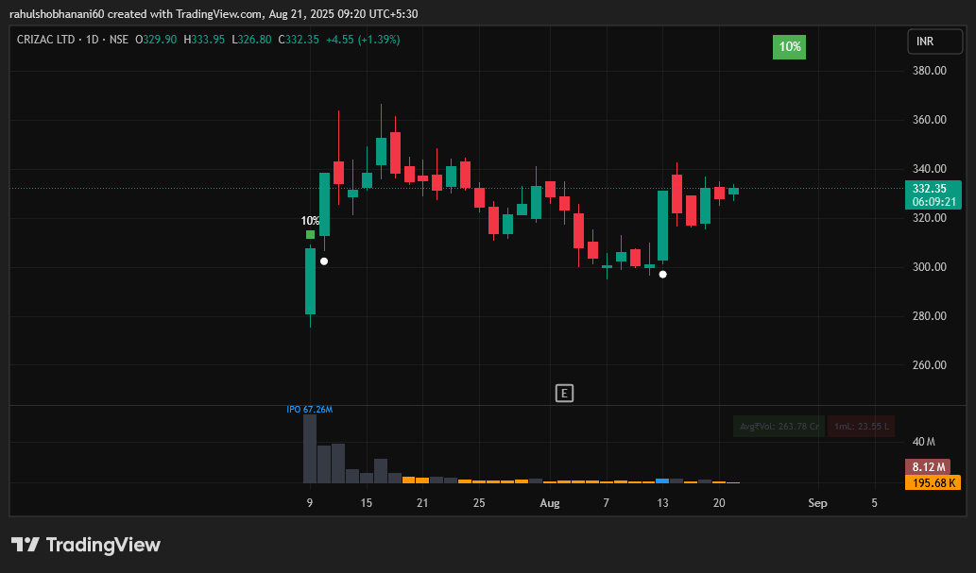Image resolution: width=976 pixels, height=573 pixels.
Task: Click the change +4.55 (+1.39%) text
Action: (363, 40)
